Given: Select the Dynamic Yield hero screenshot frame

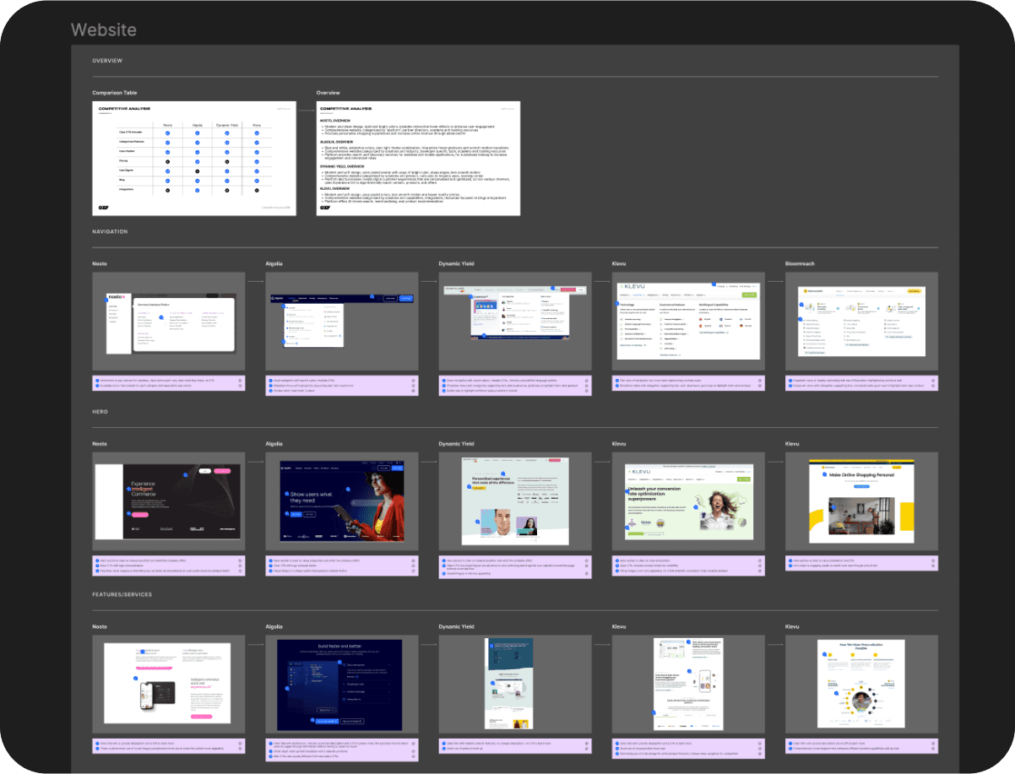Looking at the screenshot, I should coord(515,501).
